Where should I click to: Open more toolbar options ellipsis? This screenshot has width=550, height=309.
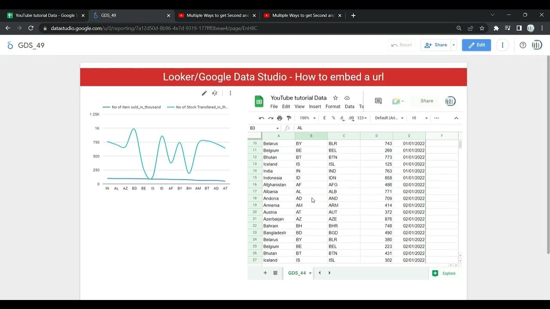tap(437, 118)
